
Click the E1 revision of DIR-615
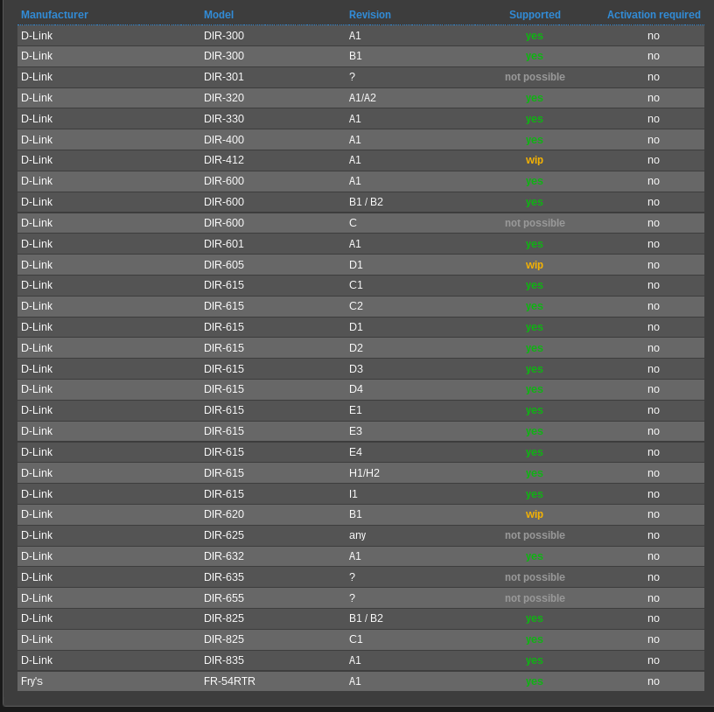[355, 410]
